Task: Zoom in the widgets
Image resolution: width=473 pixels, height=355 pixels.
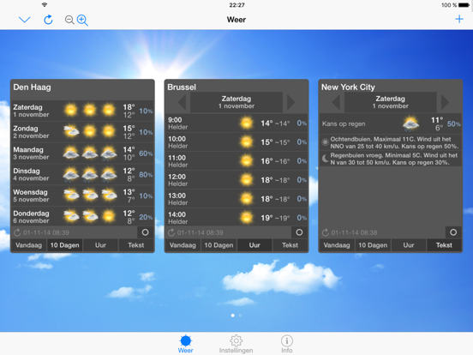Action: pos(82,21)
